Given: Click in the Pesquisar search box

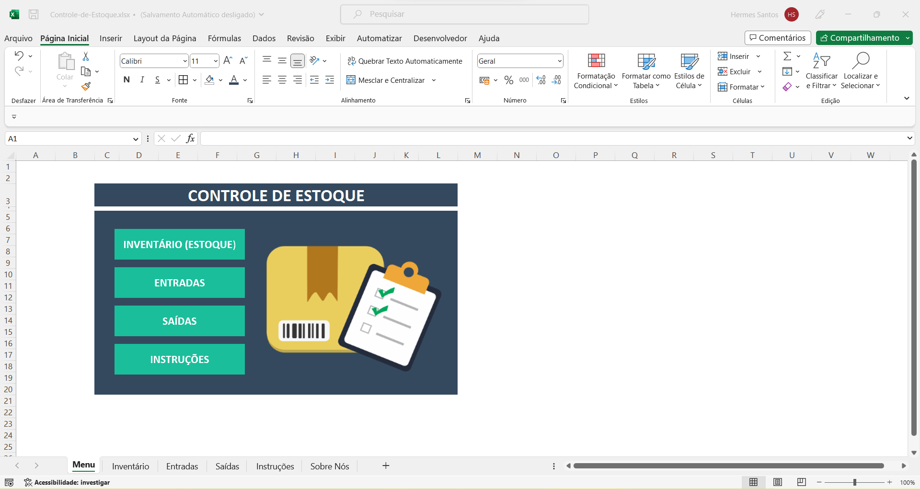Looking at the screenshot, I should point(464,14).
